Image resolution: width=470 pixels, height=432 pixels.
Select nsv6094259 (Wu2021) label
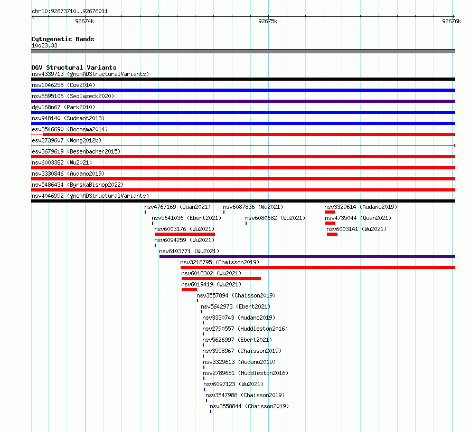click(x=184, y=240)
